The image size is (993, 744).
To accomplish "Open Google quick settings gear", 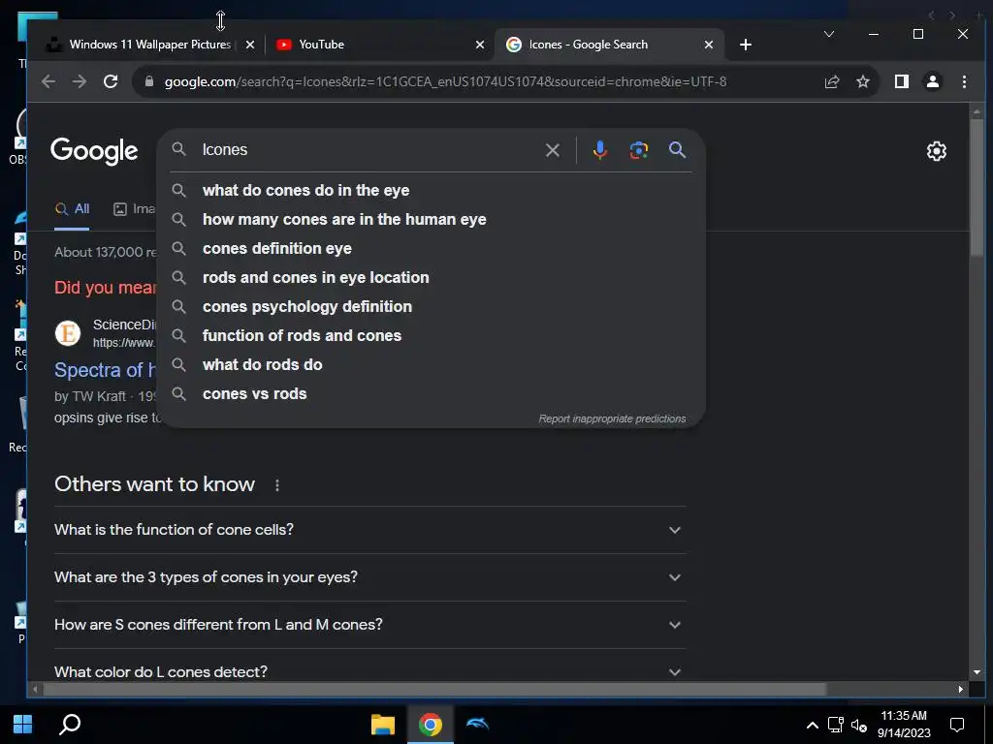I will click(936, 151).
